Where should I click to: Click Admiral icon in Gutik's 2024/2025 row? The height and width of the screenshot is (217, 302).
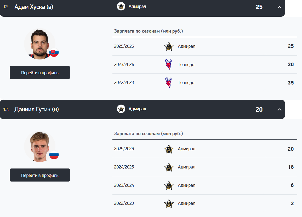(x=169, y=167)
